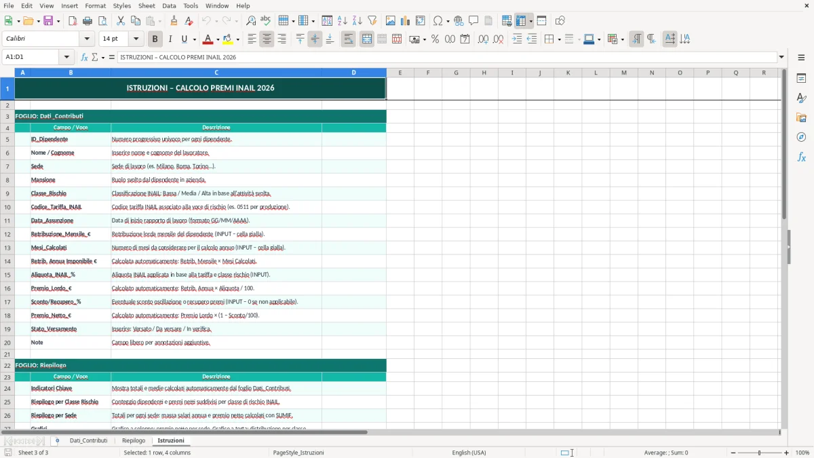Toggle Freeze Rows and Columns

520,21
